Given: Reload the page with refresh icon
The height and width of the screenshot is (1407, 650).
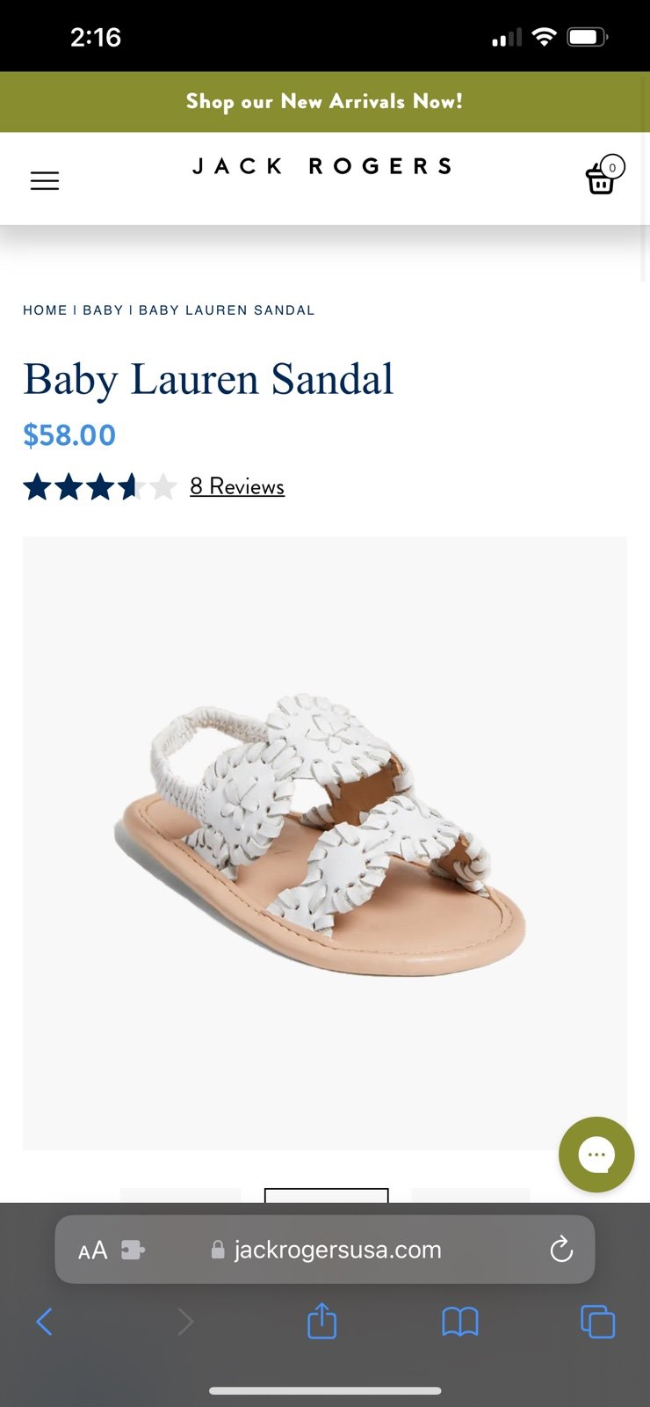Looking at the screenshot, I should pyautogui.click(x=561, y=1249).
